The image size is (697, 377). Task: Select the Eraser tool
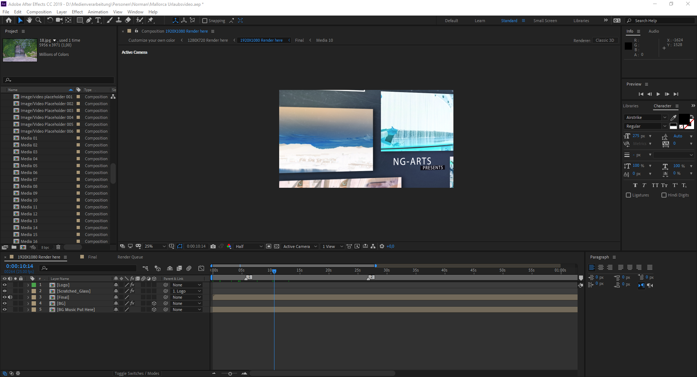[x=128, y=20]
